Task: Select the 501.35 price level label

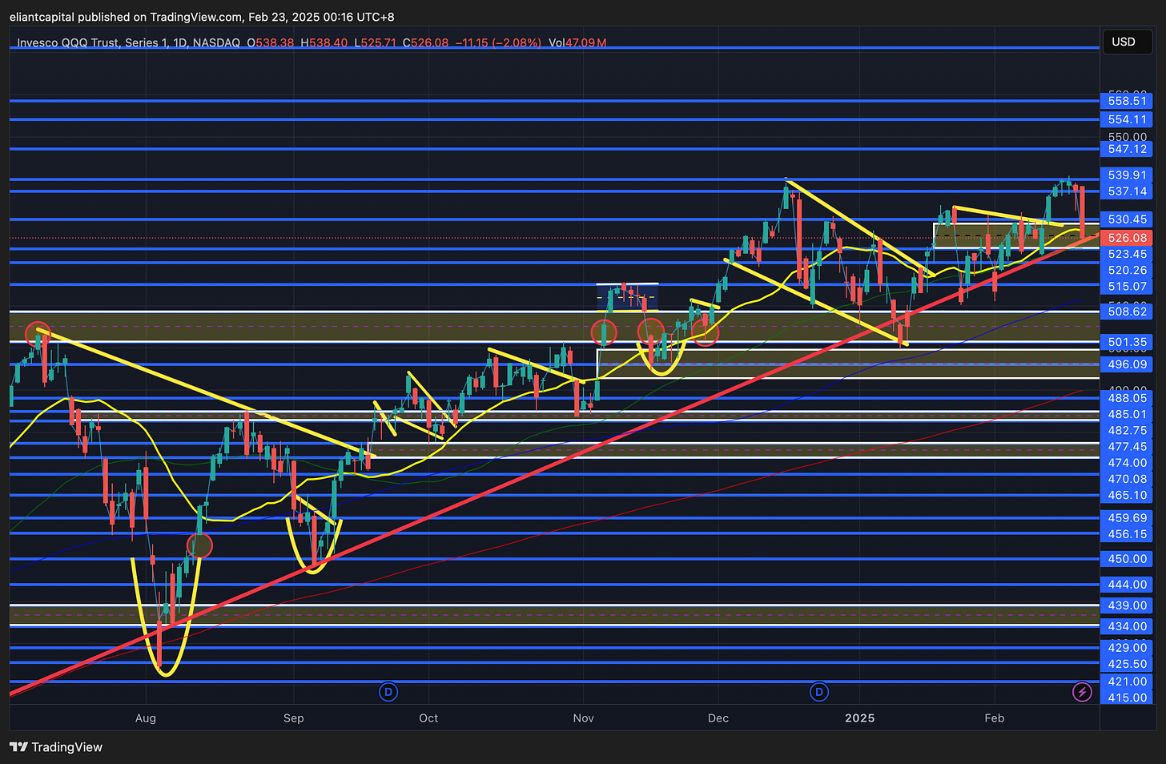Action: (x=1127, y=342)
